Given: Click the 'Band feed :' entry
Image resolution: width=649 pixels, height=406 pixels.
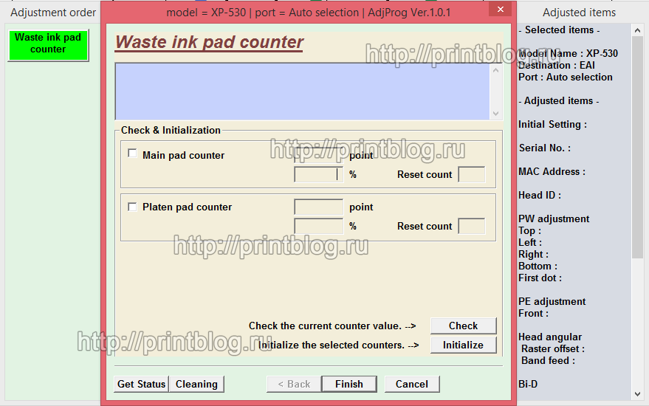Looking at the screenshot, I should pos(548,361).
